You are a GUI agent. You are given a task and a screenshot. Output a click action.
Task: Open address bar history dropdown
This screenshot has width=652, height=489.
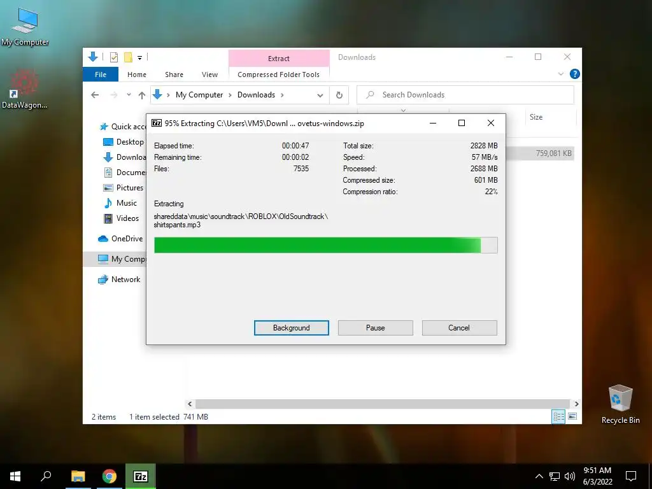click(320, 96)
